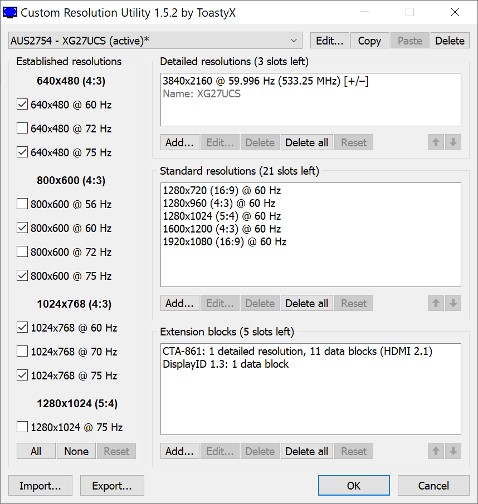The height and width of the screenshot is (504, 478).
Task: Enable 1024x768 @ 70 Hz checkbox
Action: [x=22, y=352]
